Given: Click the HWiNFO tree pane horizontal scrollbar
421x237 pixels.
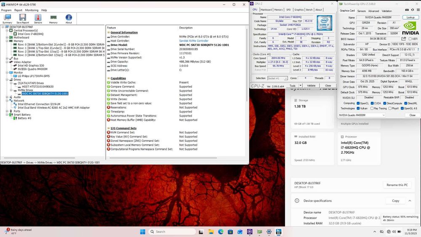Looking at the screenshot, I should [39, 158].
